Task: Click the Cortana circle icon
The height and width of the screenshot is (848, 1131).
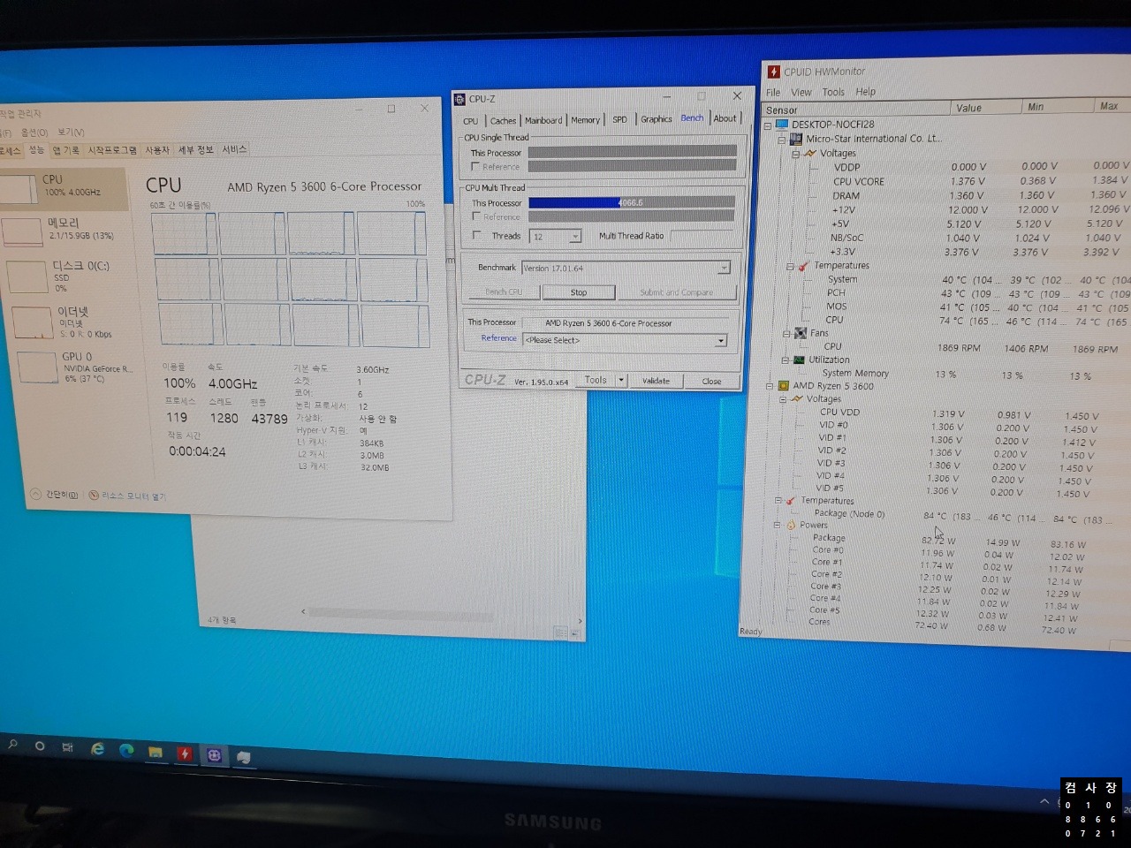Action: (40, 746)
